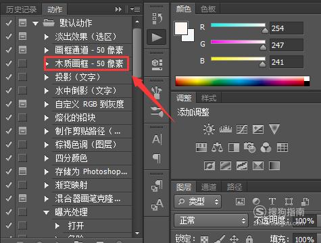The width and height of the screenshot is (321, 243).
Task: Open the Actions panel flyout menu
Action: (135, 9)
